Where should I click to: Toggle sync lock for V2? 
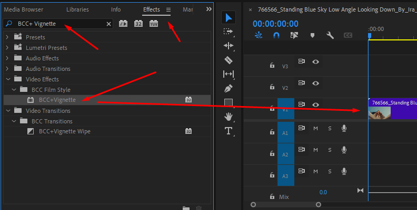pyautogui.click(x=301, y=83)
